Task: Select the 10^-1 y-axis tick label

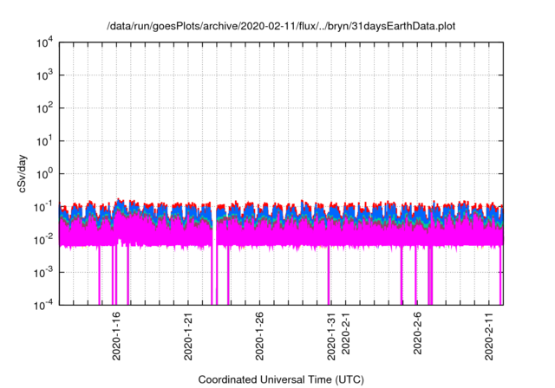Action: tap(43, 207)
